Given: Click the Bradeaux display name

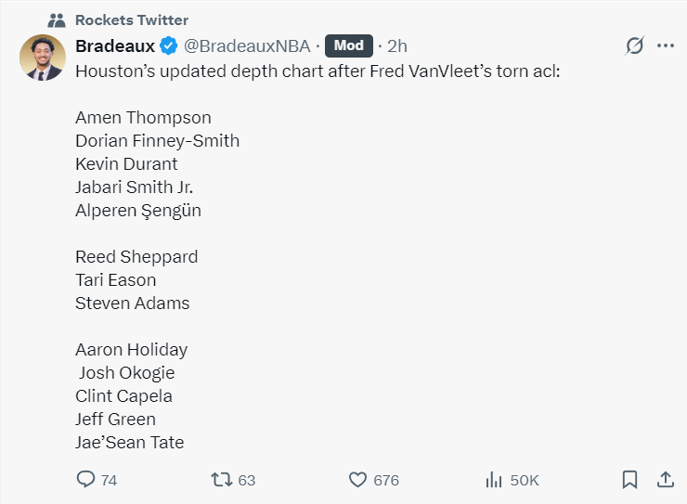Looking at the screenshot, I should point(115,45).
